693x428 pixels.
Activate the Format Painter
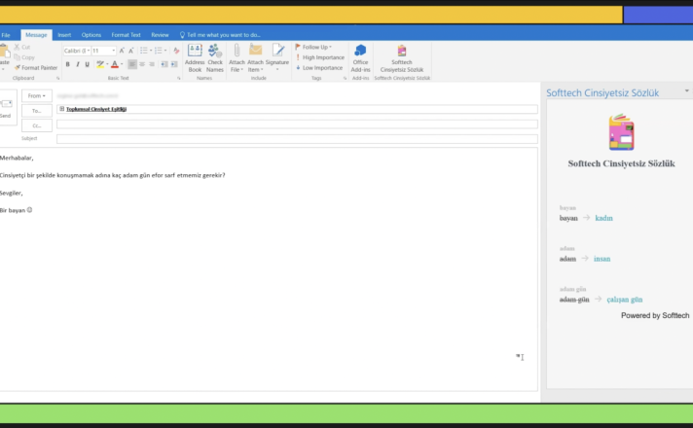point(36,67)
